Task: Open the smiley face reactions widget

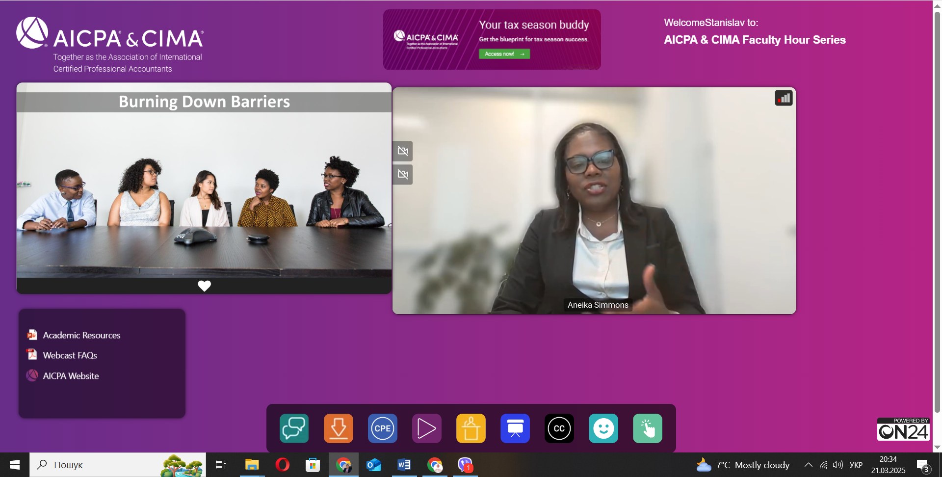Action: (x=603, y=428)
